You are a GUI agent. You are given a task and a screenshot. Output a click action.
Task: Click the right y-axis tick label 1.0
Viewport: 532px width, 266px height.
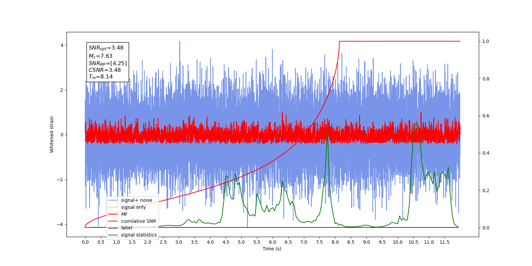(485, 41)
